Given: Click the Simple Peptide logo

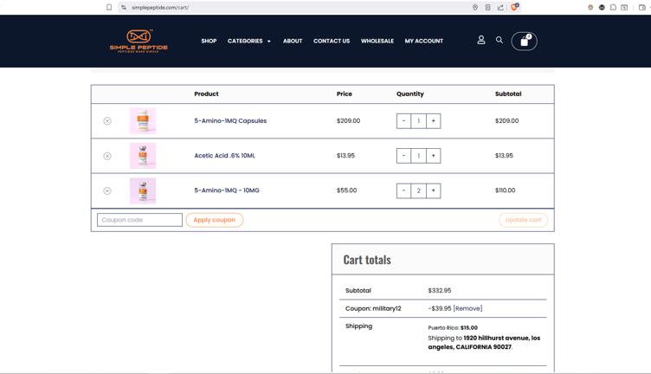Looking at the screenshot, I should [x=139, y=41].
